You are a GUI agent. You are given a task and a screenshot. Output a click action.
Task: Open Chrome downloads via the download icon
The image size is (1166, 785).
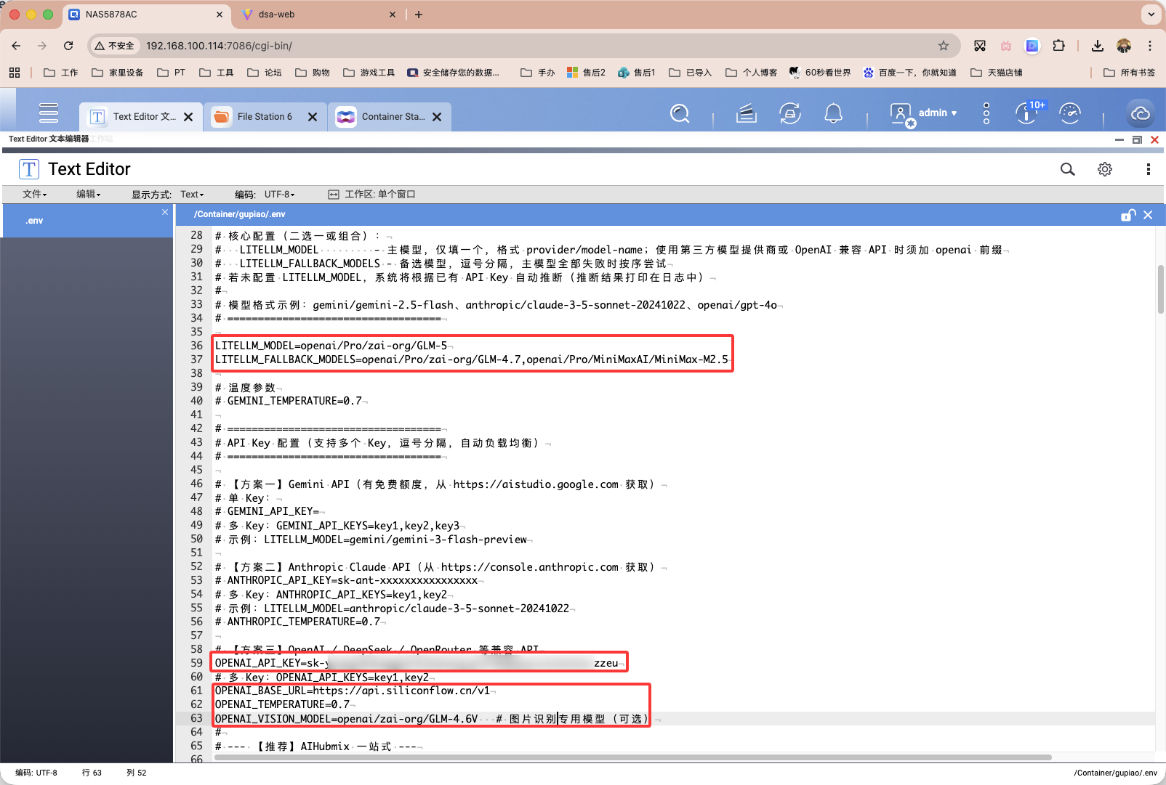coord(1097,45)
